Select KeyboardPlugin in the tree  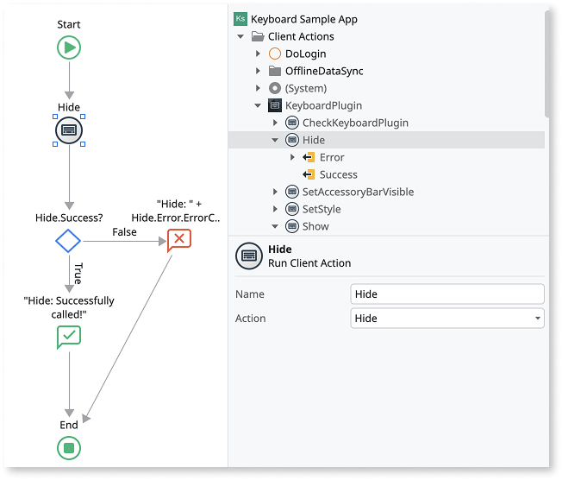pyautogui.click(x=323, y=105)
